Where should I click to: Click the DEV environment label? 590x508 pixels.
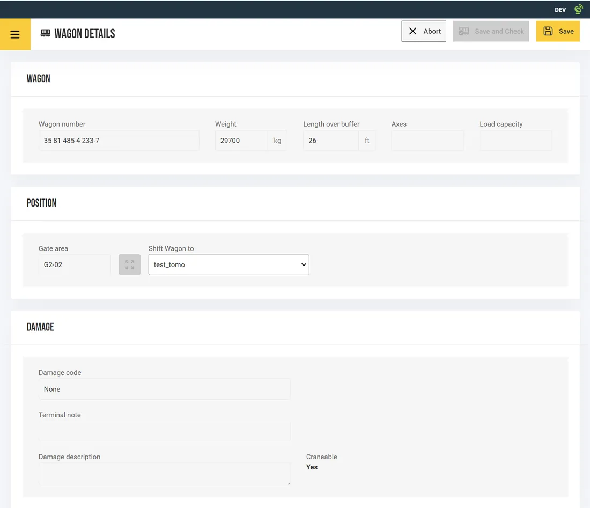coord(560,10)
